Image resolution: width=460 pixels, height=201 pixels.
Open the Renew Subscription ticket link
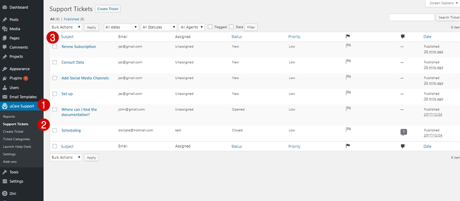[78, 46]
